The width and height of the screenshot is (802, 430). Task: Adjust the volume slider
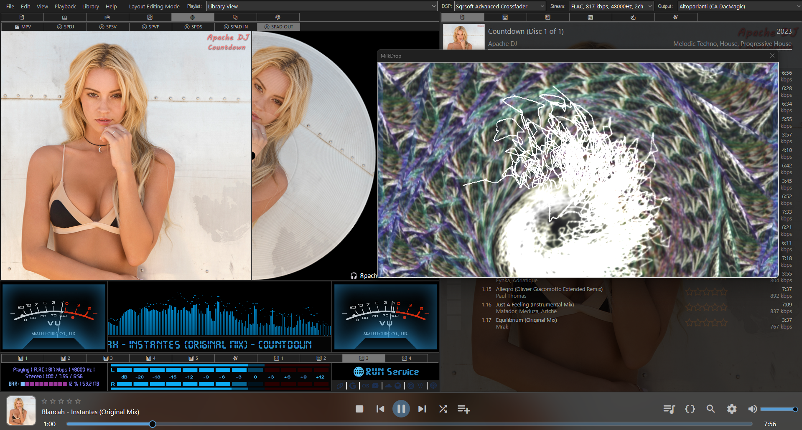[x=779, y=409]
